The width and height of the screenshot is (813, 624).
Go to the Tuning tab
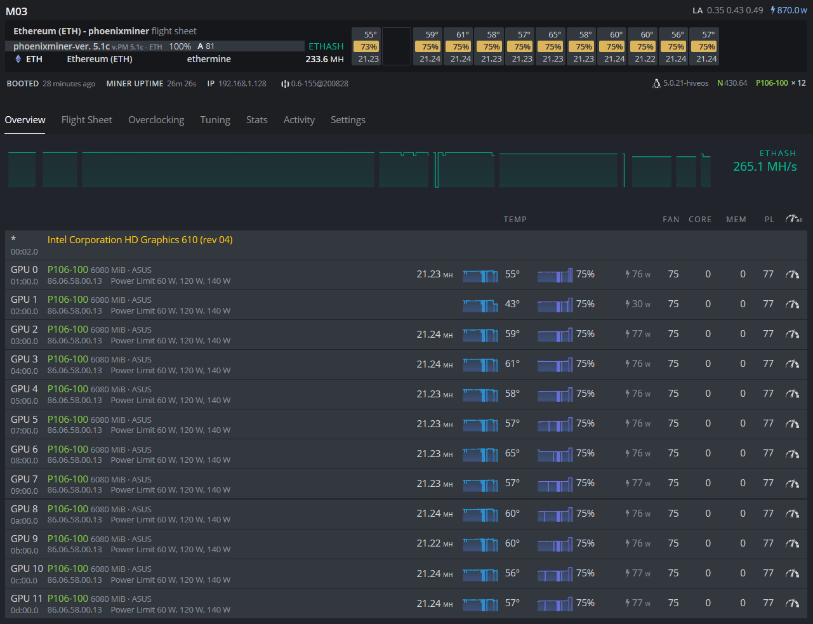pos(215,120)
